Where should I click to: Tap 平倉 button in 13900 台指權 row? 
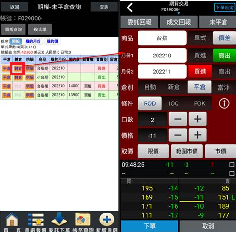(x=7, y=95)
